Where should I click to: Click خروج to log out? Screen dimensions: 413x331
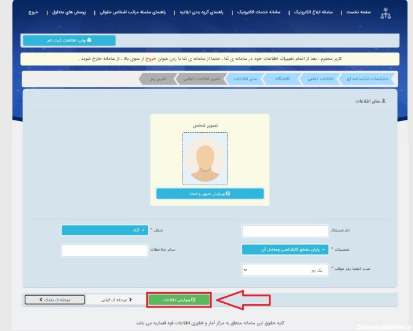pos(33,12)
